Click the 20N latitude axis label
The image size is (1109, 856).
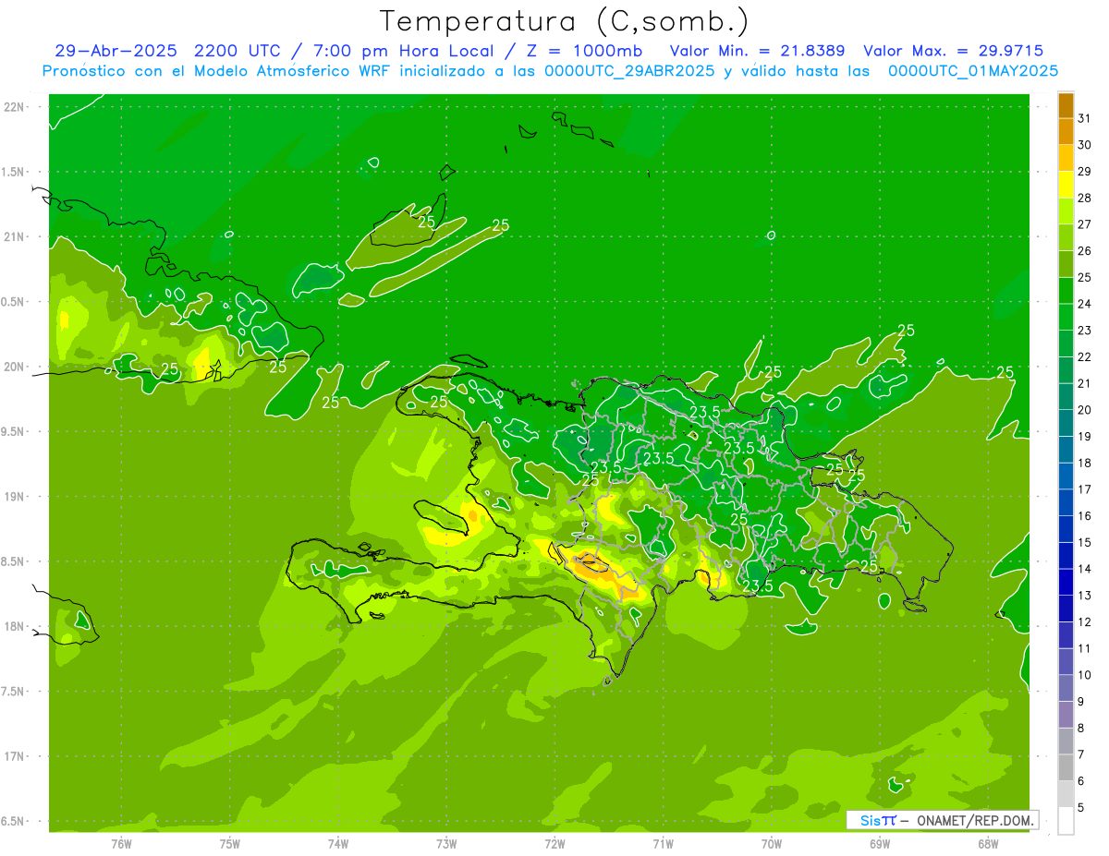[15, 367]
